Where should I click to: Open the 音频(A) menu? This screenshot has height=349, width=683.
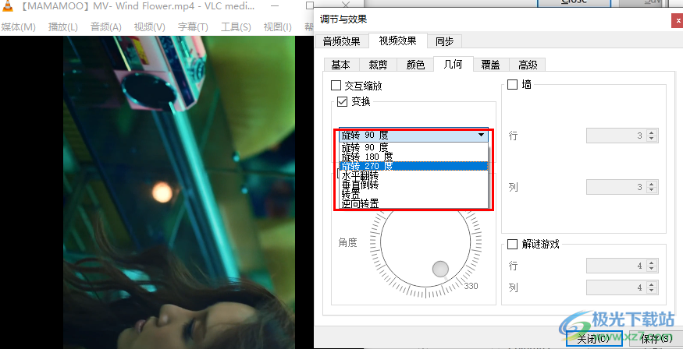coord(106,27)
